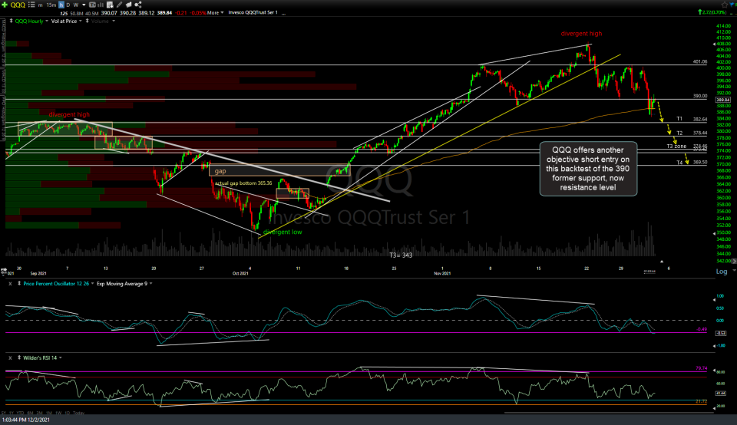Screen dimensions: 737x425
Task: Click the 'actual gap bottom 365.36' annotation
Action: [x=243, y=183]
